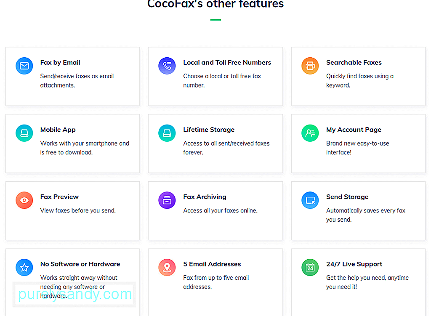Click the green calendar 24/7 support icon
431x316 pixels.
(310, 267)
